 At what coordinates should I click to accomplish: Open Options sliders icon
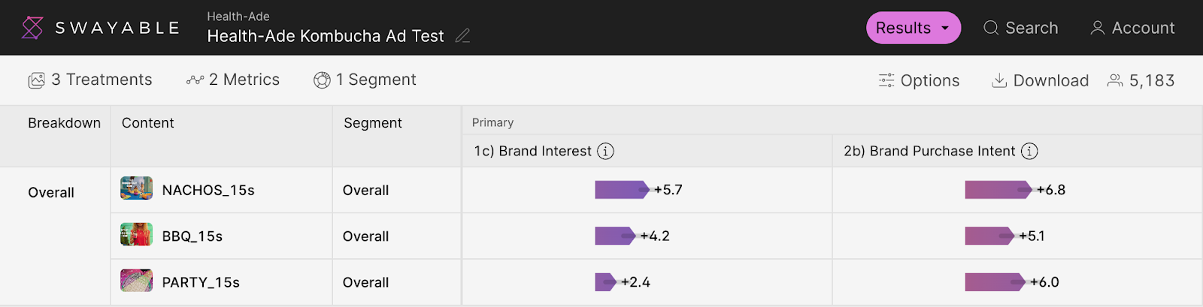[886, 80]
